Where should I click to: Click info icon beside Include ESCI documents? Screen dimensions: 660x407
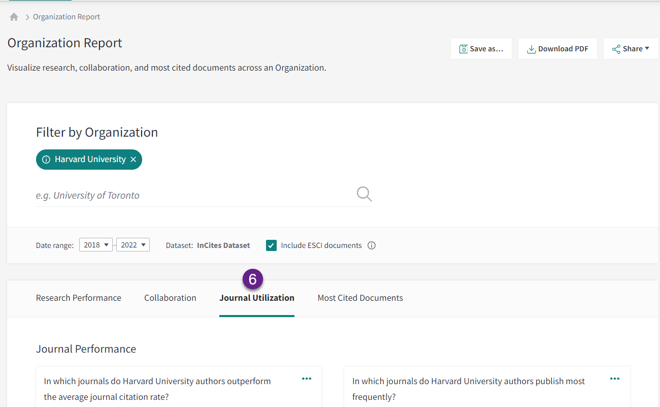coord(372,245)
